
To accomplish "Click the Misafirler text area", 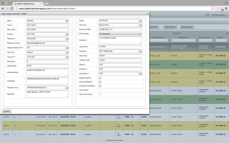I will (47, 94).
